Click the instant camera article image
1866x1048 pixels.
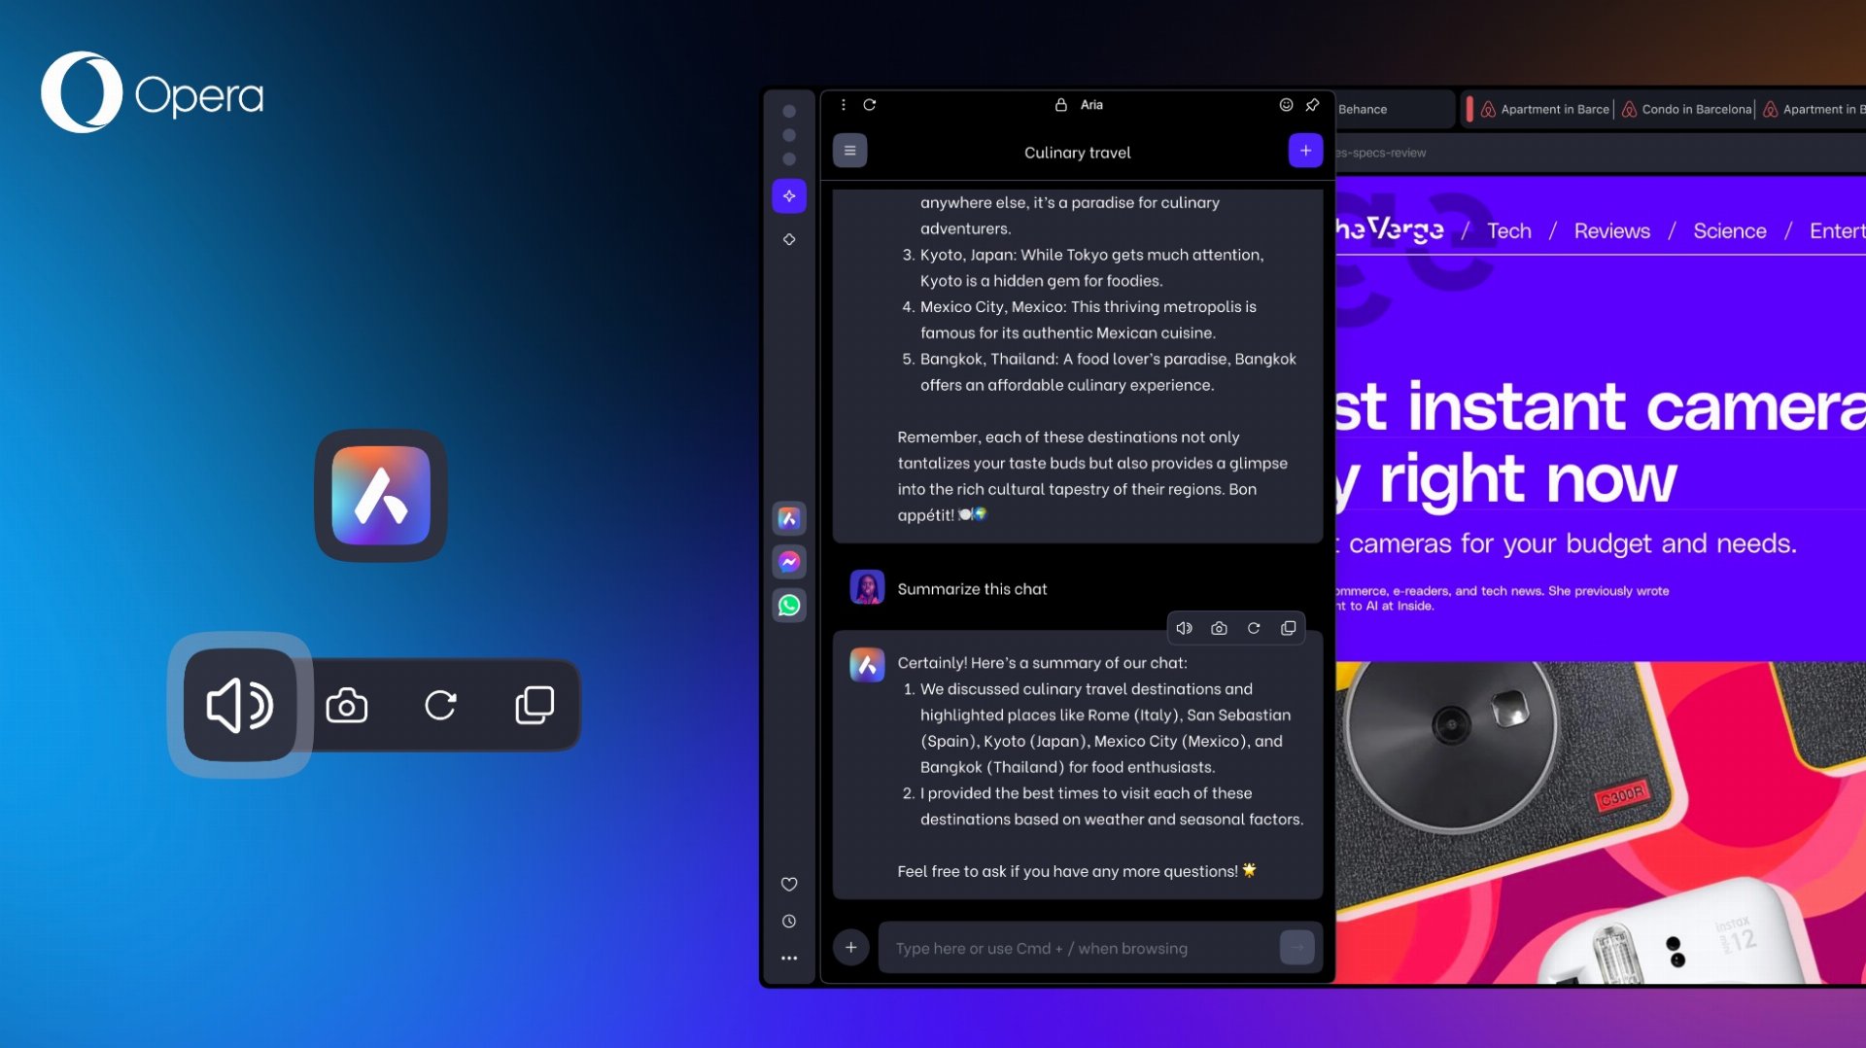(x=1601, y=822)
